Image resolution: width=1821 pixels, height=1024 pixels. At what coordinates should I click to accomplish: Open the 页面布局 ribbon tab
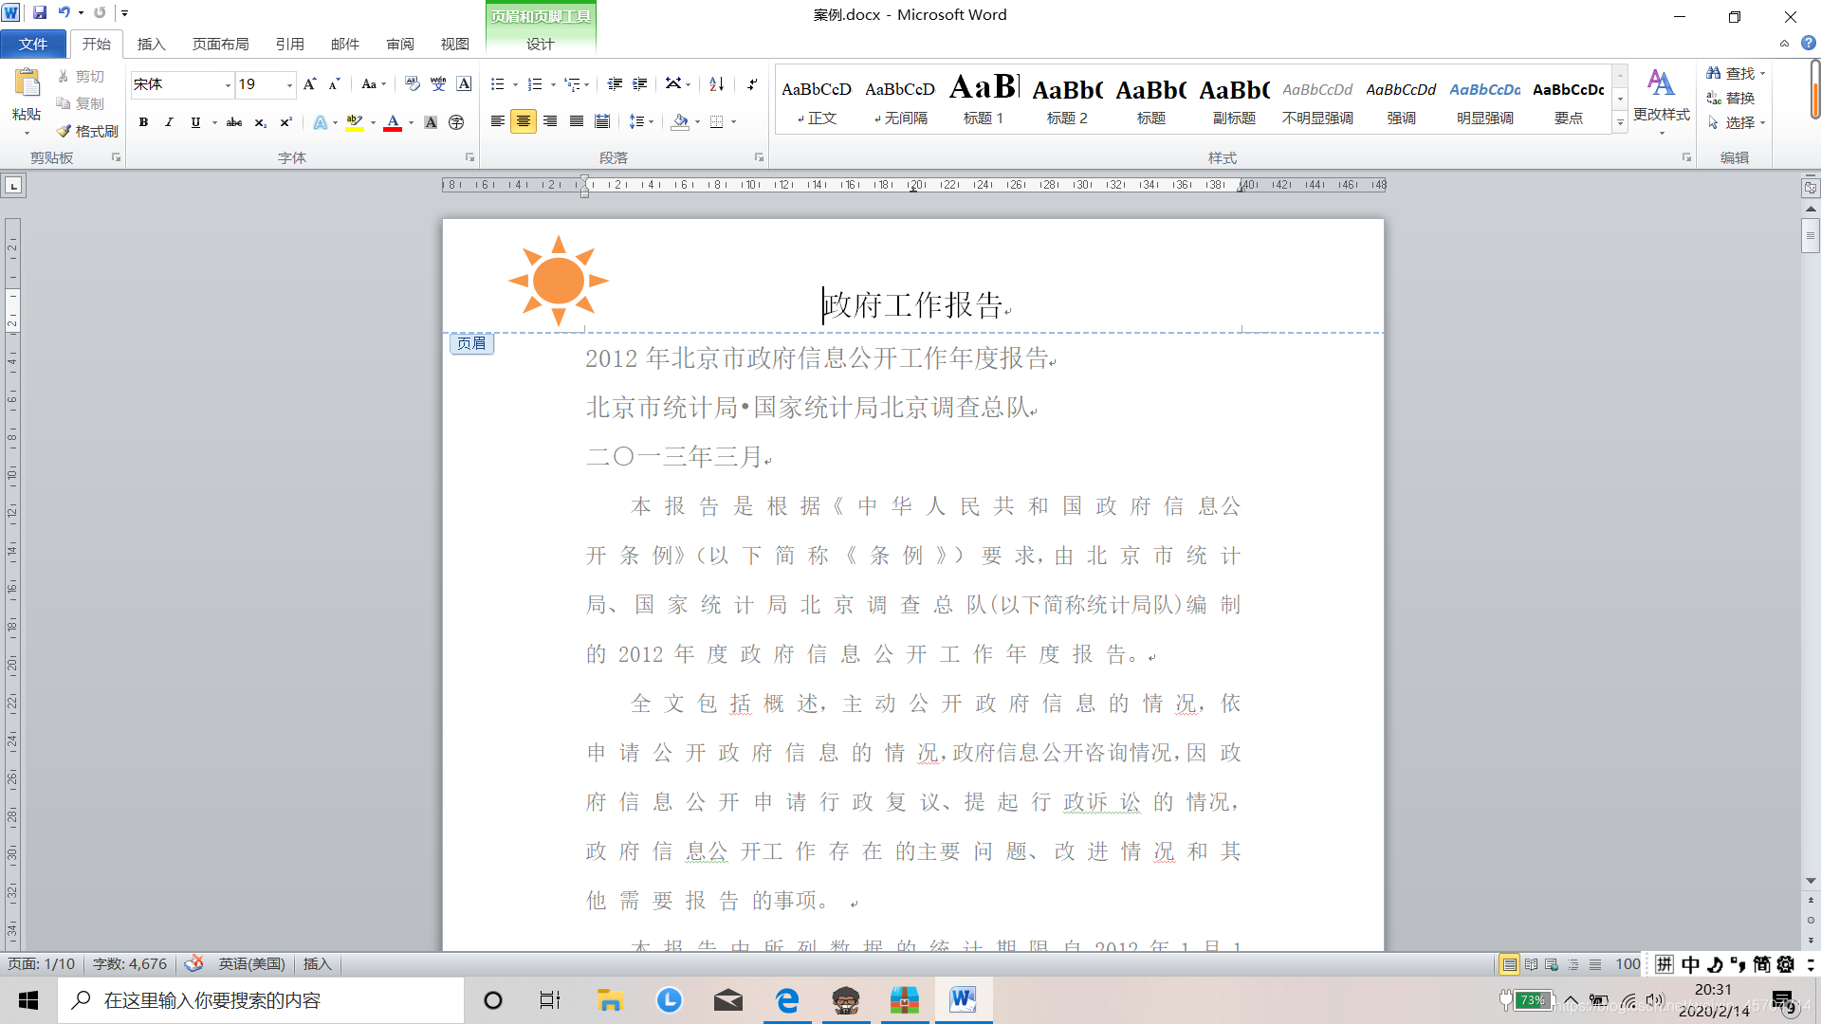[220, 44]
